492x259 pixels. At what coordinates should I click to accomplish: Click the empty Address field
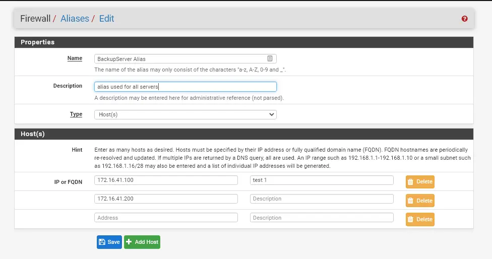click(166, 218)
